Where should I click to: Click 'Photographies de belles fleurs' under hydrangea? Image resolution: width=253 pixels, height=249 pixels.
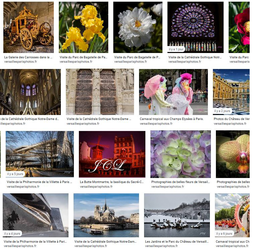coord(180,182)
